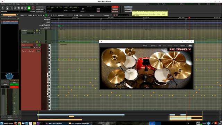Image resolution: width=222 pixels, height=125 pixels.
Task: Open the plugin Preset dropdown
Action: point(145,46)
